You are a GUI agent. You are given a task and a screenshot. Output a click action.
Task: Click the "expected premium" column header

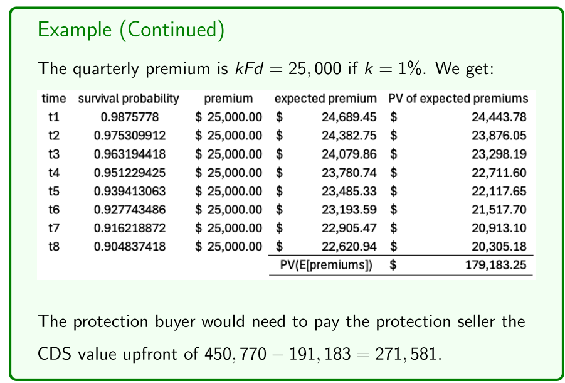326,99
